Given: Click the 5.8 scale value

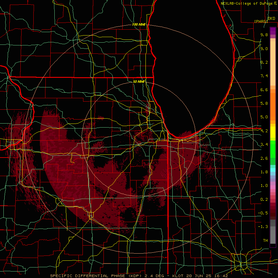Looking at the screenshot, I should pos(264,103).
